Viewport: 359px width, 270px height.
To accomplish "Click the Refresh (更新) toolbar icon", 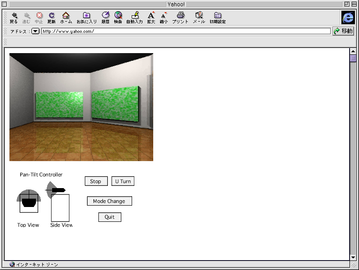I will [52, 15].
